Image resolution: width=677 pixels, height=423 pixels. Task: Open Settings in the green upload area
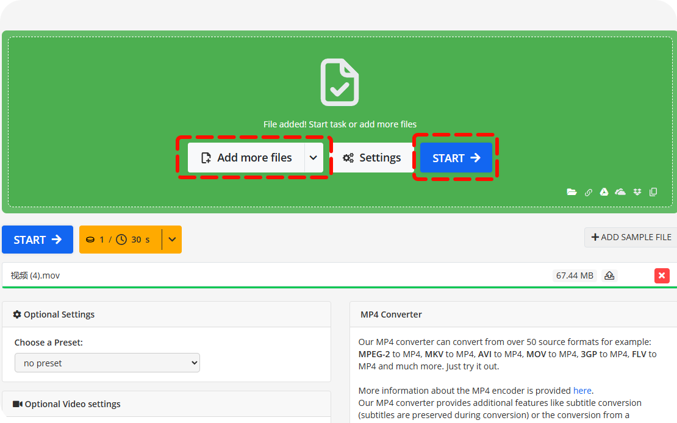(x=372, y=158)
